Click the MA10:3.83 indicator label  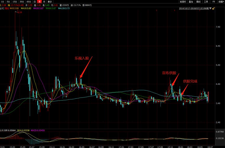[26, 8]
